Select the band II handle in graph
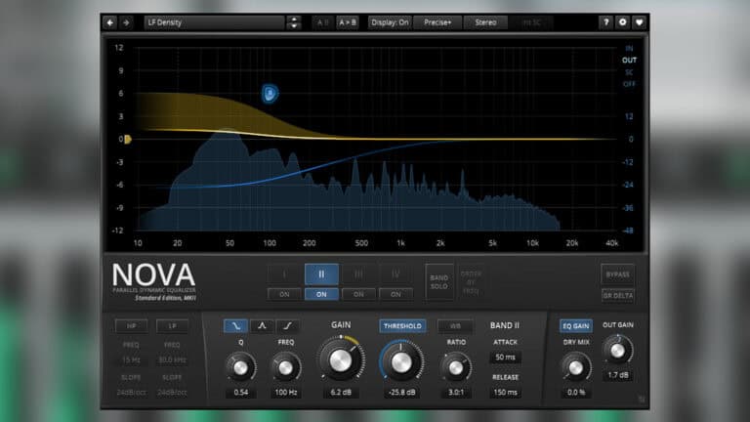The image size is (750, 422). [270, 94]
